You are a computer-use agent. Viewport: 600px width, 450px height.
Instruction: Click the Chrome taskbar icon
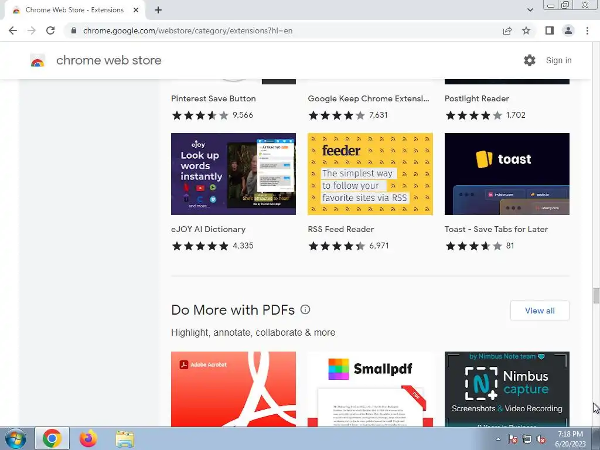[x=52, y=438]
